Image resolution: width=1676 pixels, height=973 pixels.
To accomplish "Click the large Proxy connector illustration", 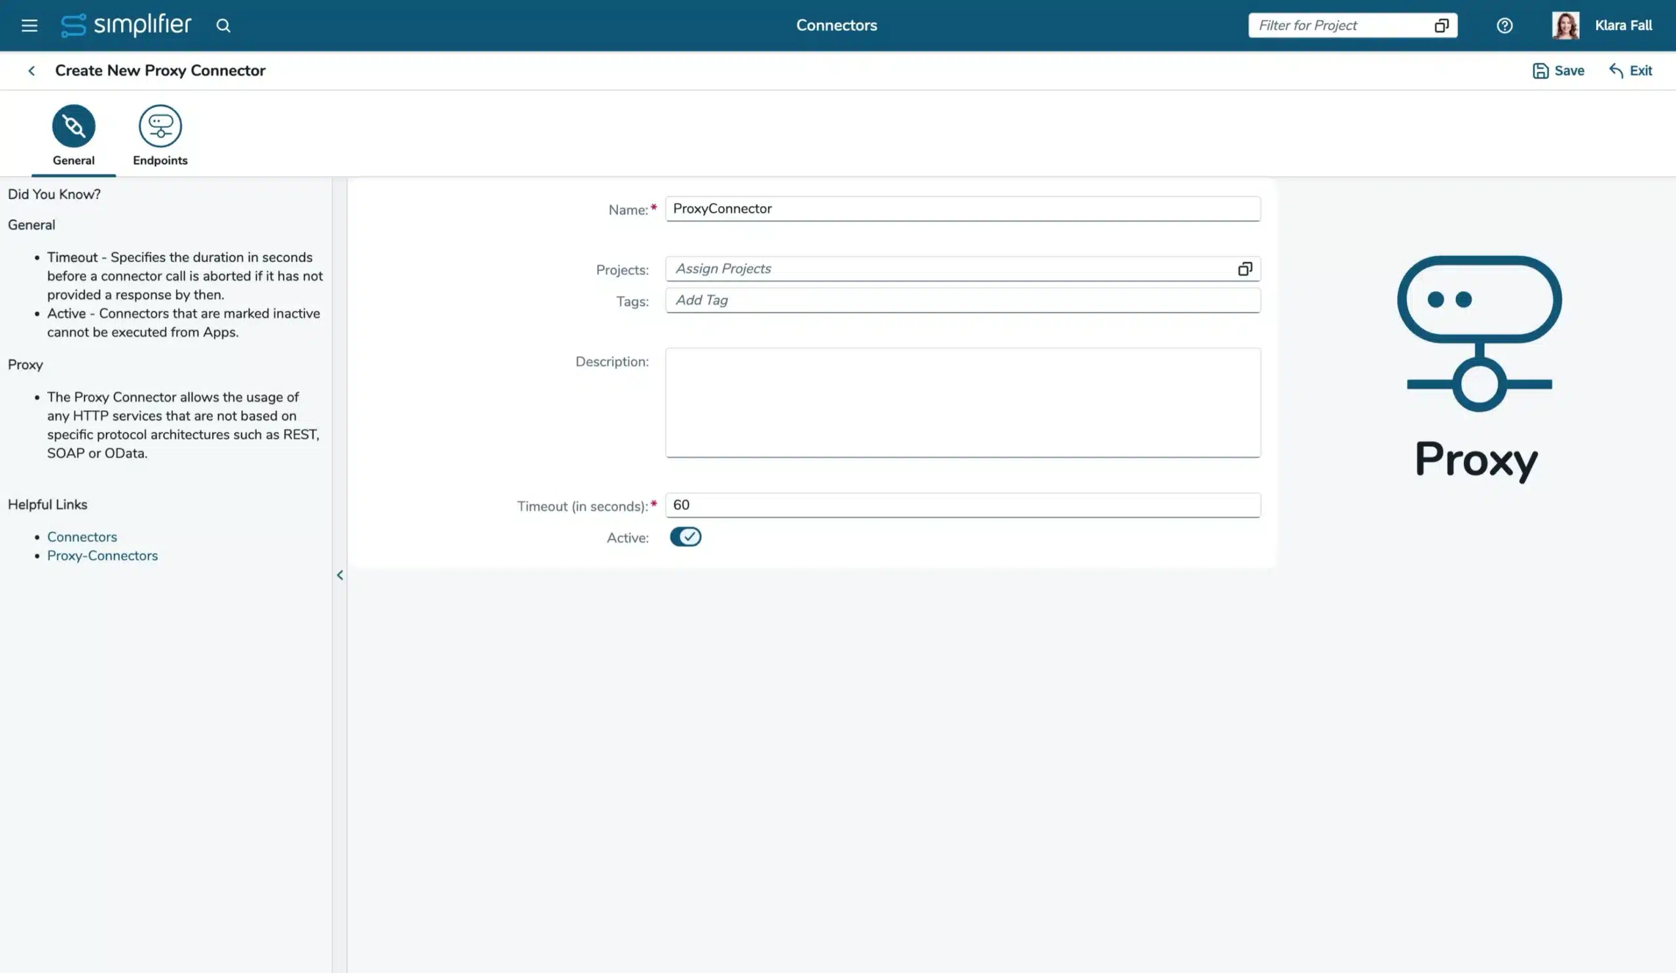I will [x=1479, y=334].
